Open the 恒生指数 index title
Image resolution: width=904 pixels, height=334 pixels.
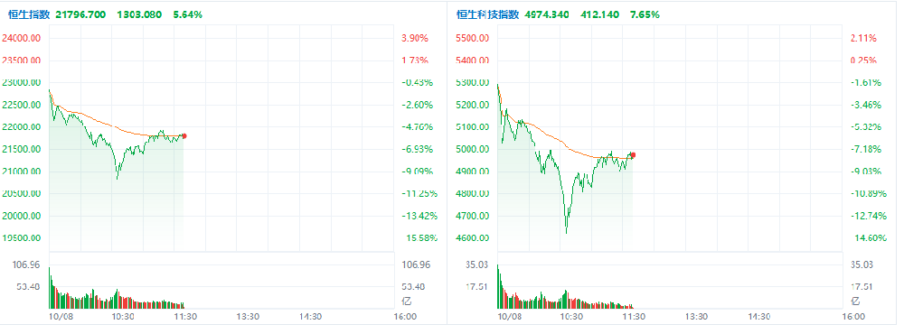pyautogui.click(x=29, y=14)
